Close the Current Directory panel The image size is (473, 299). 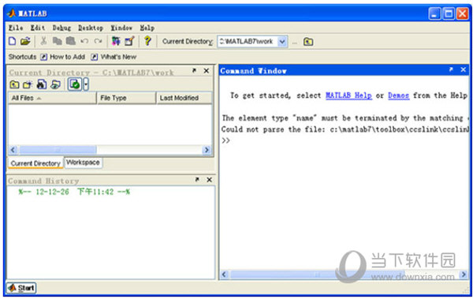[207, 71]
